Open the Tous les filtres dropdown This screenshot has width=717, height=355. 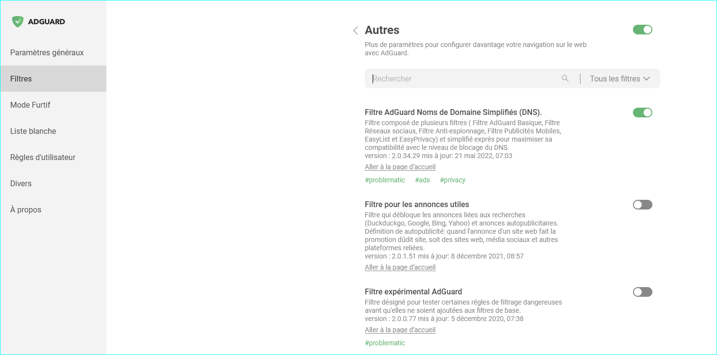click(x=619, y=79)
